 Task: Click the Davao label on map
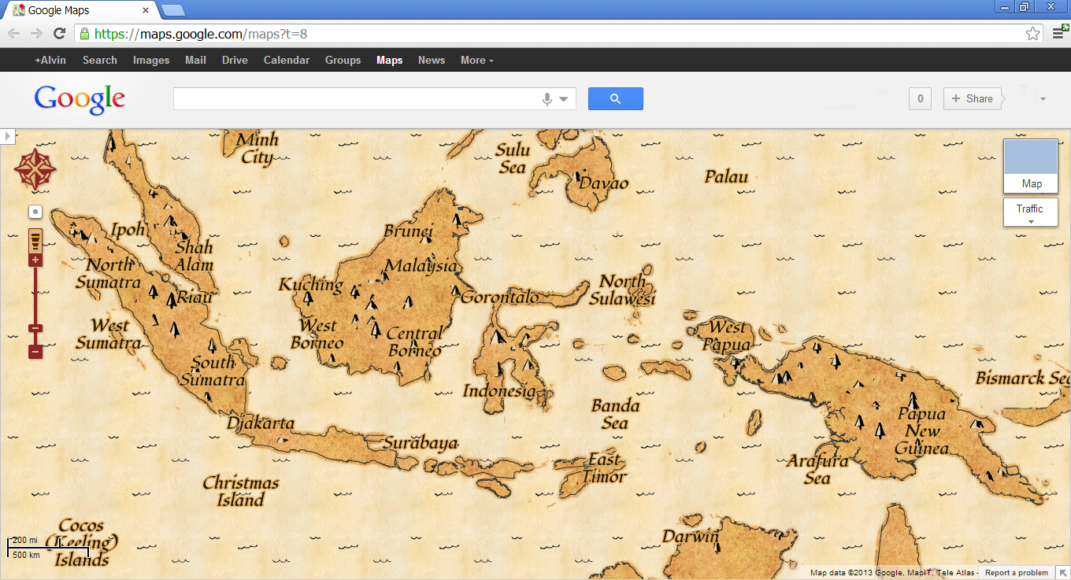[x=604, y=183]
